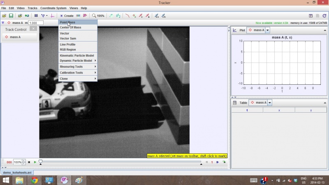Screen dimensions: 329x185
Task: Toggle the trail length icon
Action: pos(111,16)
